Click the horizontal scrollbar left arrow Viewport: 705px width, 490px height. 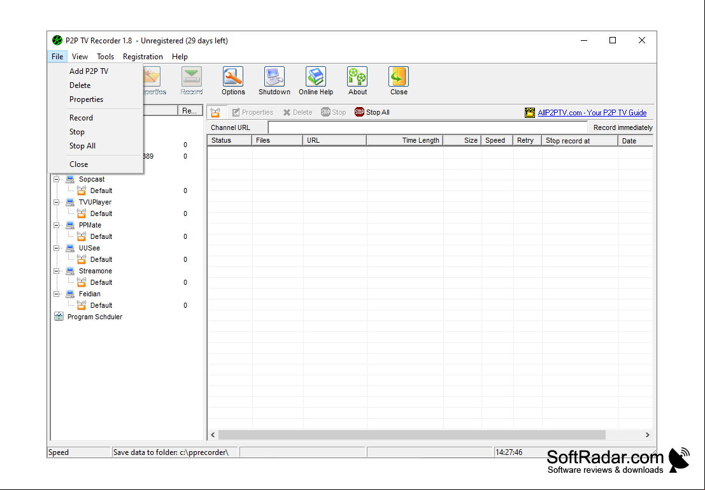click(x=213, y=435)
